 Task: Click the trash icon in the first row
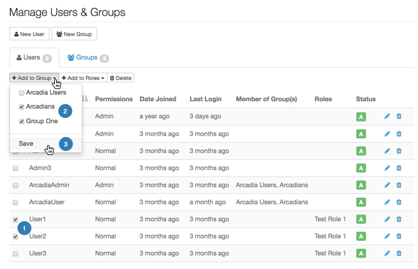[399, 117]
